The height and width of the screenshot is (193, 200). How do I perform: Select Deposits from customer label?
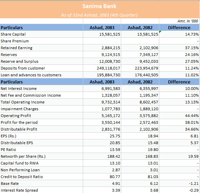pyautogui.click(x=23, y=68)
